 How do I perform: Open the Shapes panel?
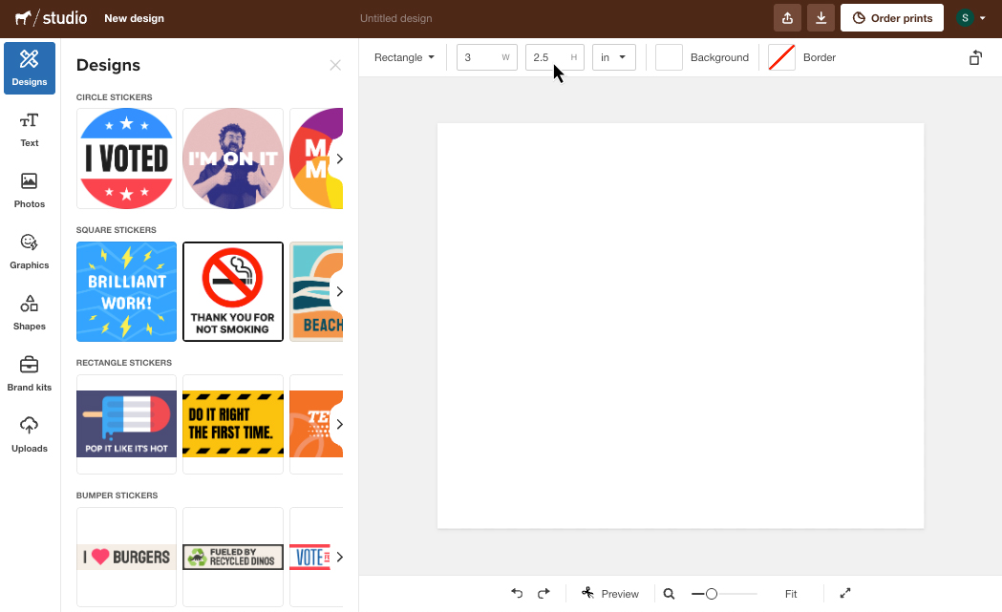[29, 312]
